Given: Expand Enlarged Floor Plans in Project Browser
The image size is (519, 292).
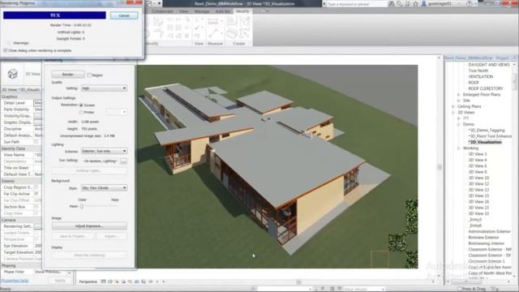Looking at the screenshot, I should coord(459,95).
